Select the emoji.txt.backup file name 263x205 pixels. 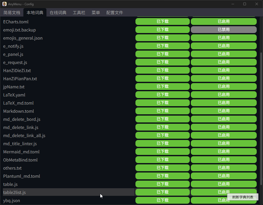(19, 30)
